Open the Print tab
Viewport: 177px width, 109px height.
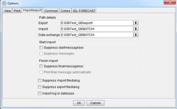coord(17,11)
